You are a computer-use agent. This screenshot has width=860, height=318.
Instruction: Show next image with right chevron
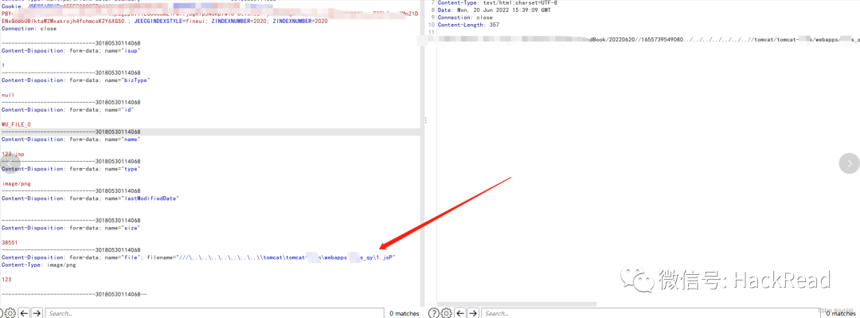tap(849, 163)
